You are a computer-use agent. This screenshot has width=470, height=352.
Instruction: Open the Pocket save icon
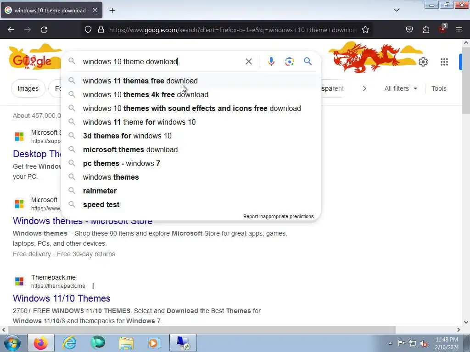409,30
